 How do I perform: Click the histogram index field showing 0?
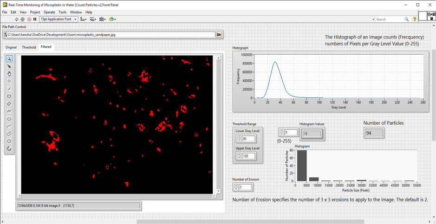[x=291, y=132]
